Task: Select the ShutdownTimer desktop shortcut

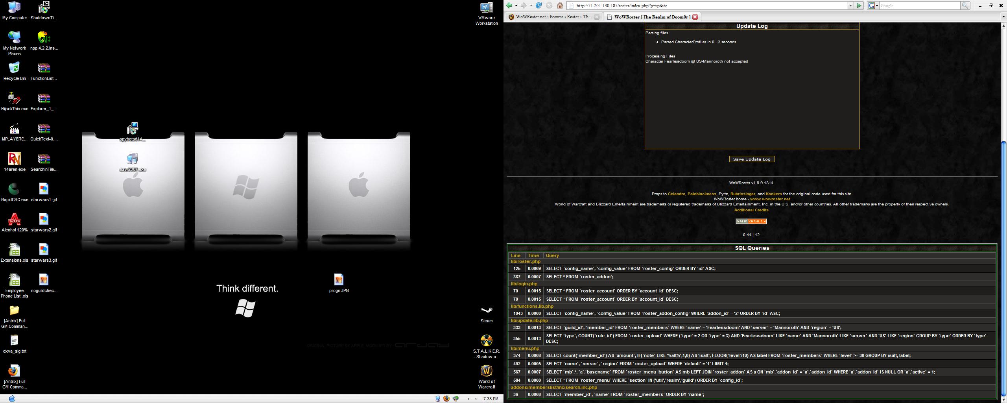Action: (x=44, y=10)
